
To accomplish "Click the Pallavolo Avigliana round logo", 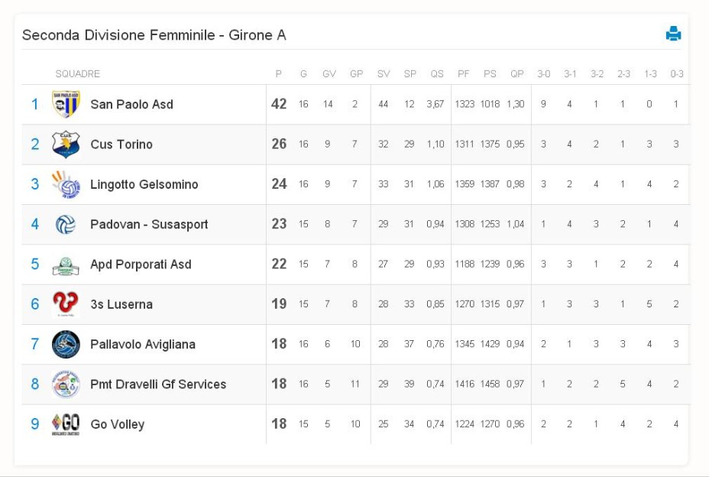I will coord(66,345).
